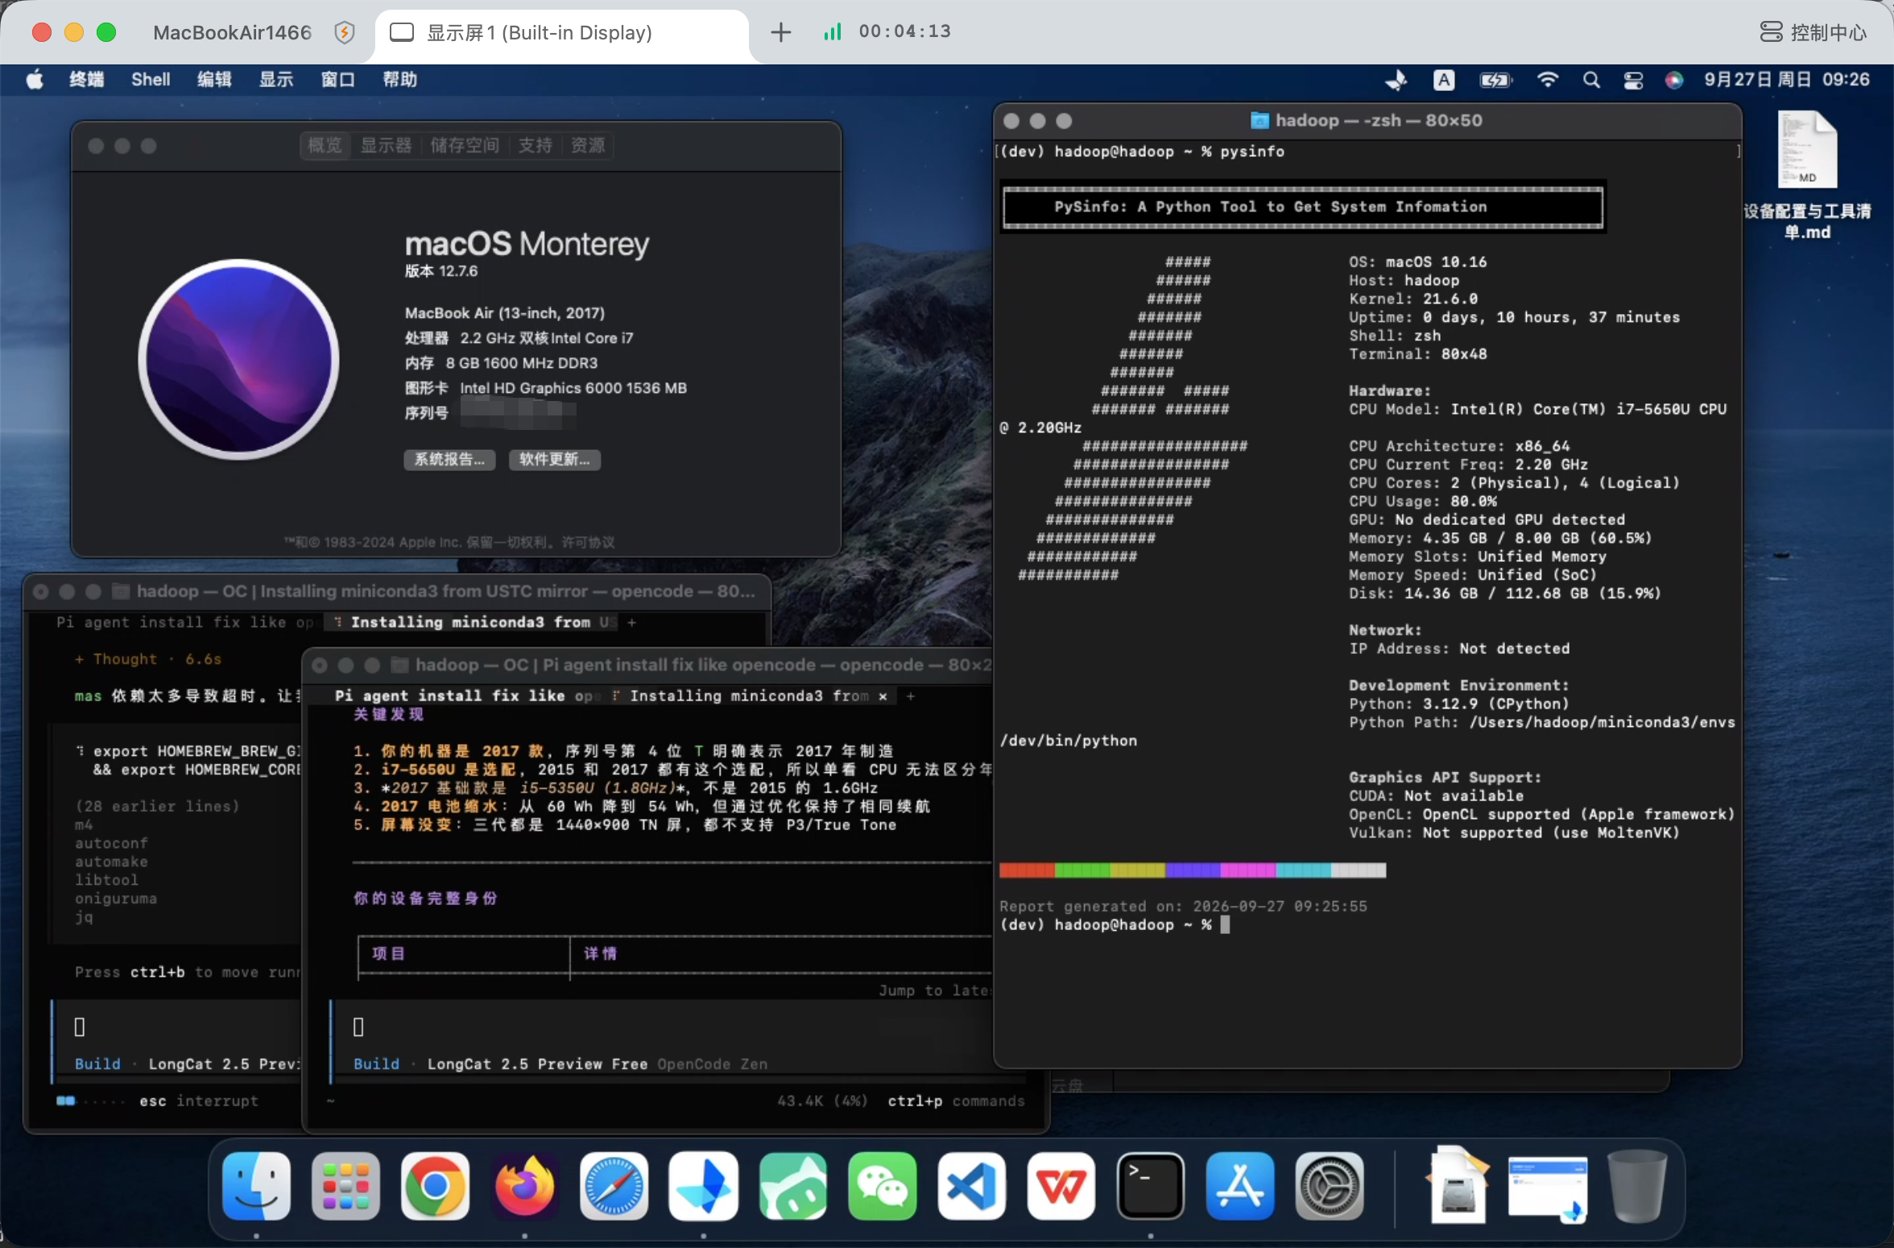Select the 资源 tab in About This Mac

[x=588, y=145]
